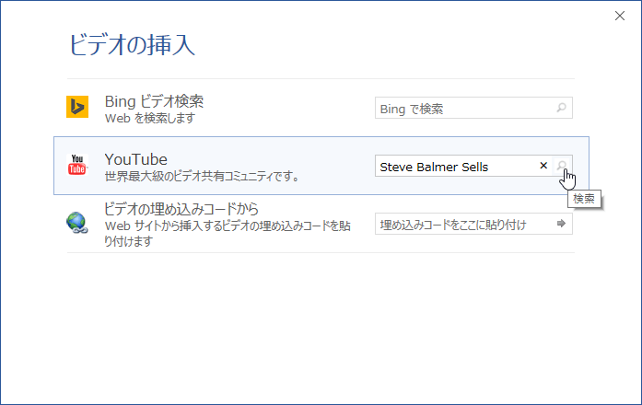Click the Web を検索します description
Viewport: 642px width, 405px height.
coord(150,118)
